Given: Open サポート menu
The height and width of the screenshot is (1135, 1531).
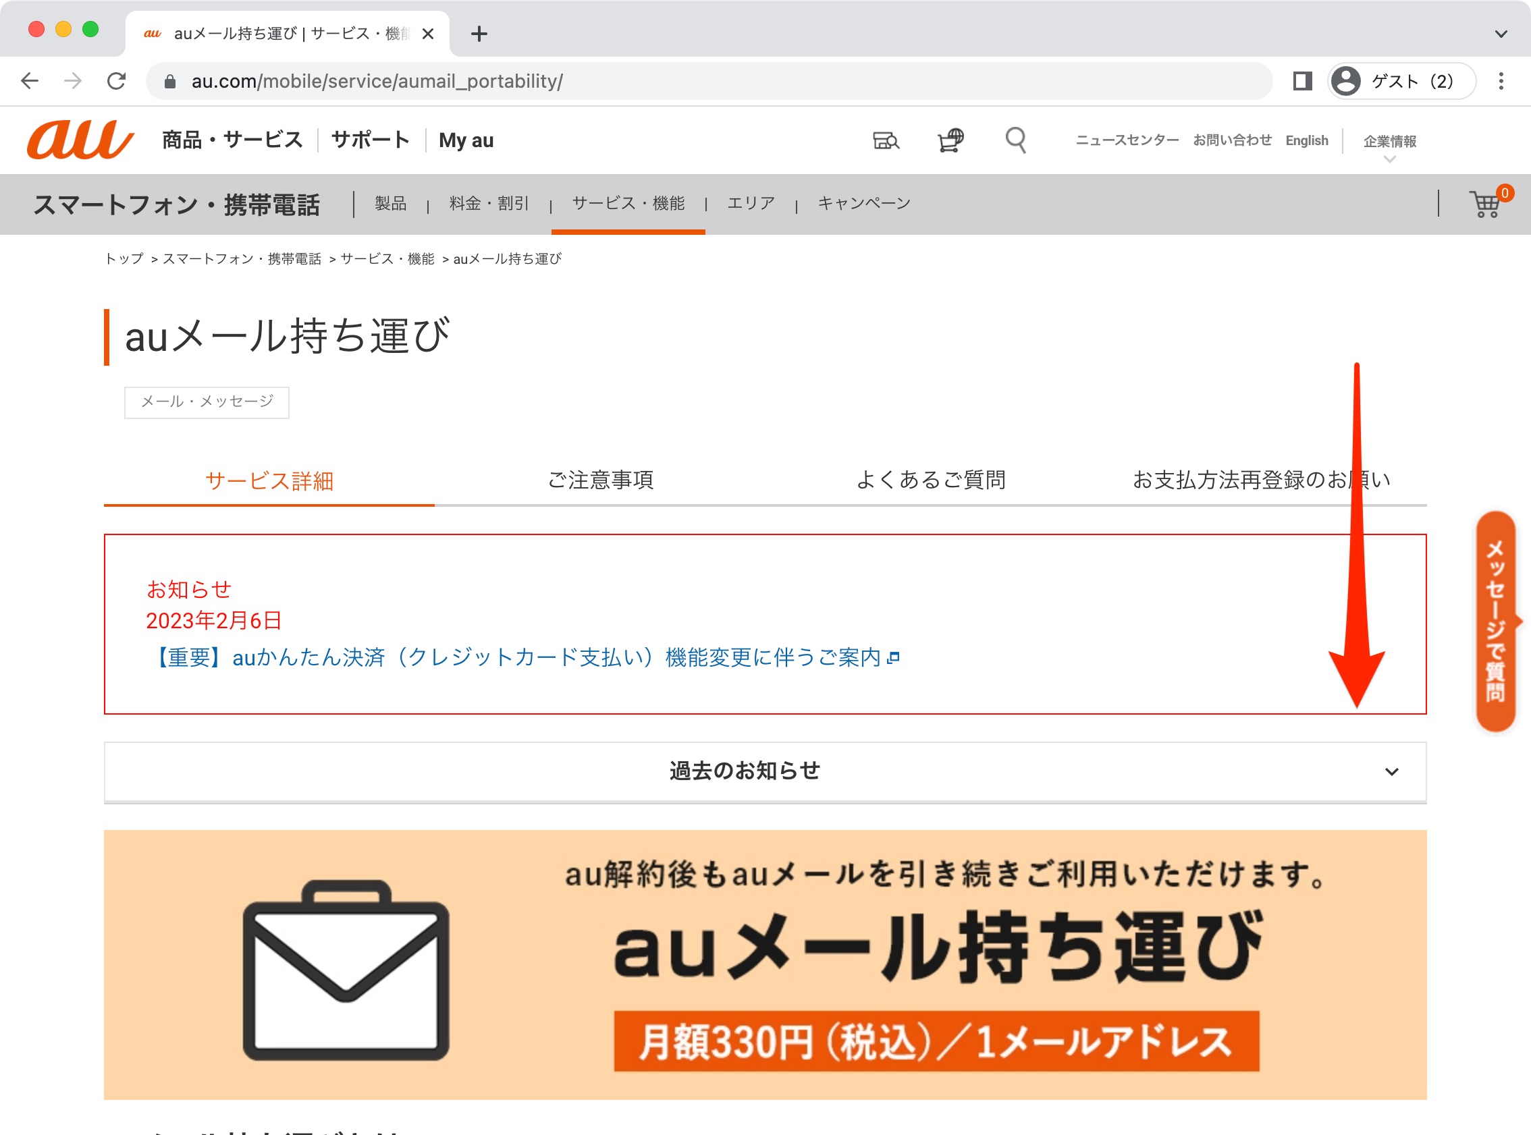Looking at the screenshot, I should click(371, 140).
